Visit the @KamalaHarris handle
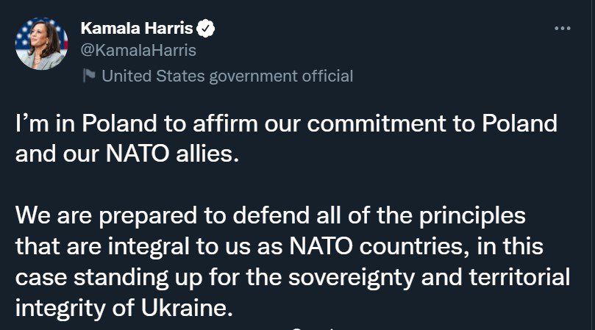 138,50
